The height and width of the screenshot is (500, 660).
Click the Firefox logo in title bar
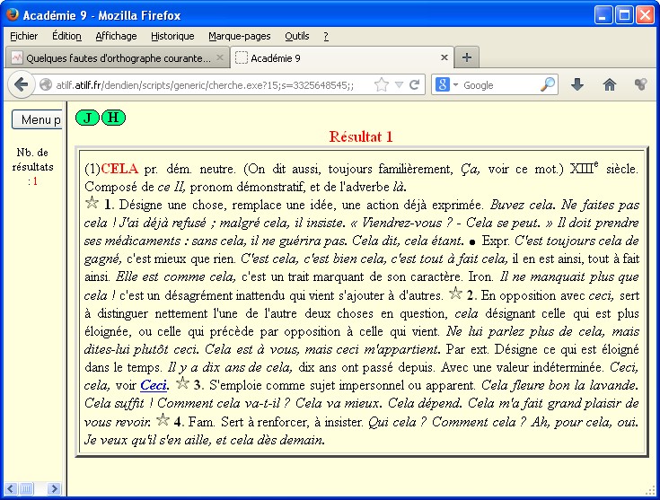(13, 14)
